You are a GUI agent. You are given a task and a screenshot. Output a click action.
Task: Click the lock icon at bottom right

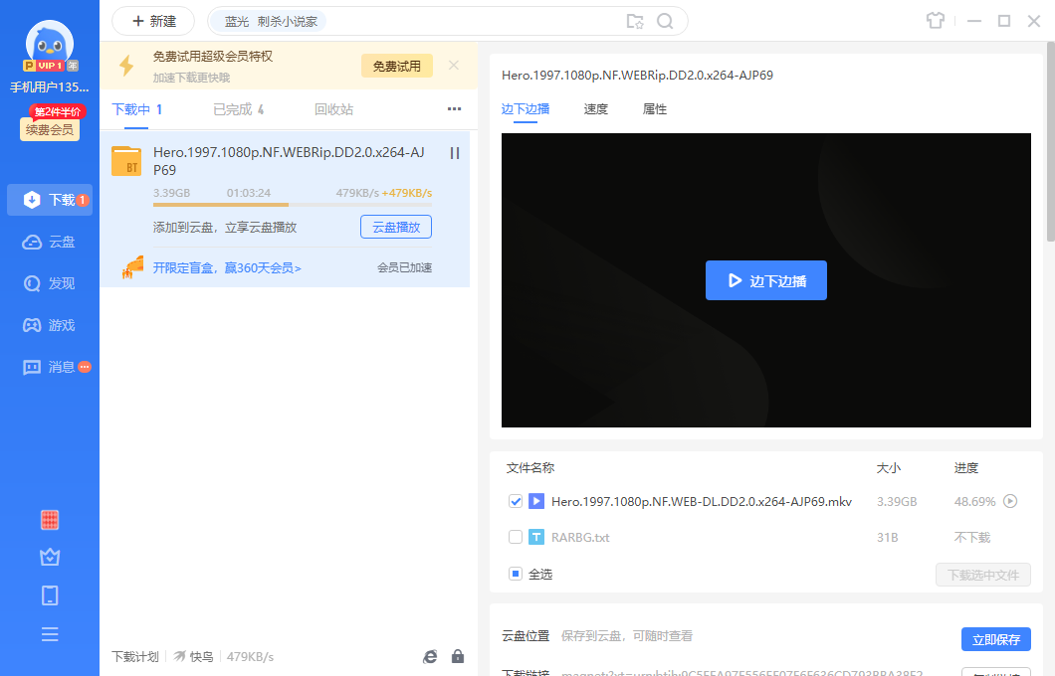458,656
